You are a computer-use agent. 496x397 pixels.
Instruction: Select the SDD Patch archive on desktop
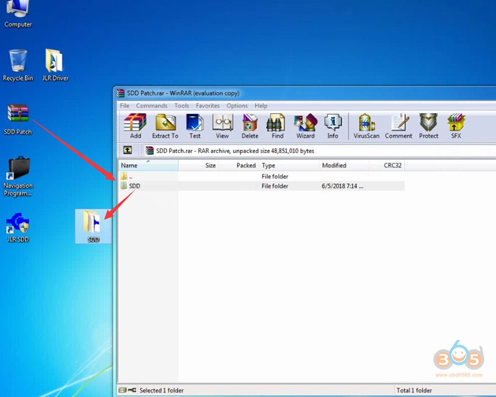click(18, 120)
